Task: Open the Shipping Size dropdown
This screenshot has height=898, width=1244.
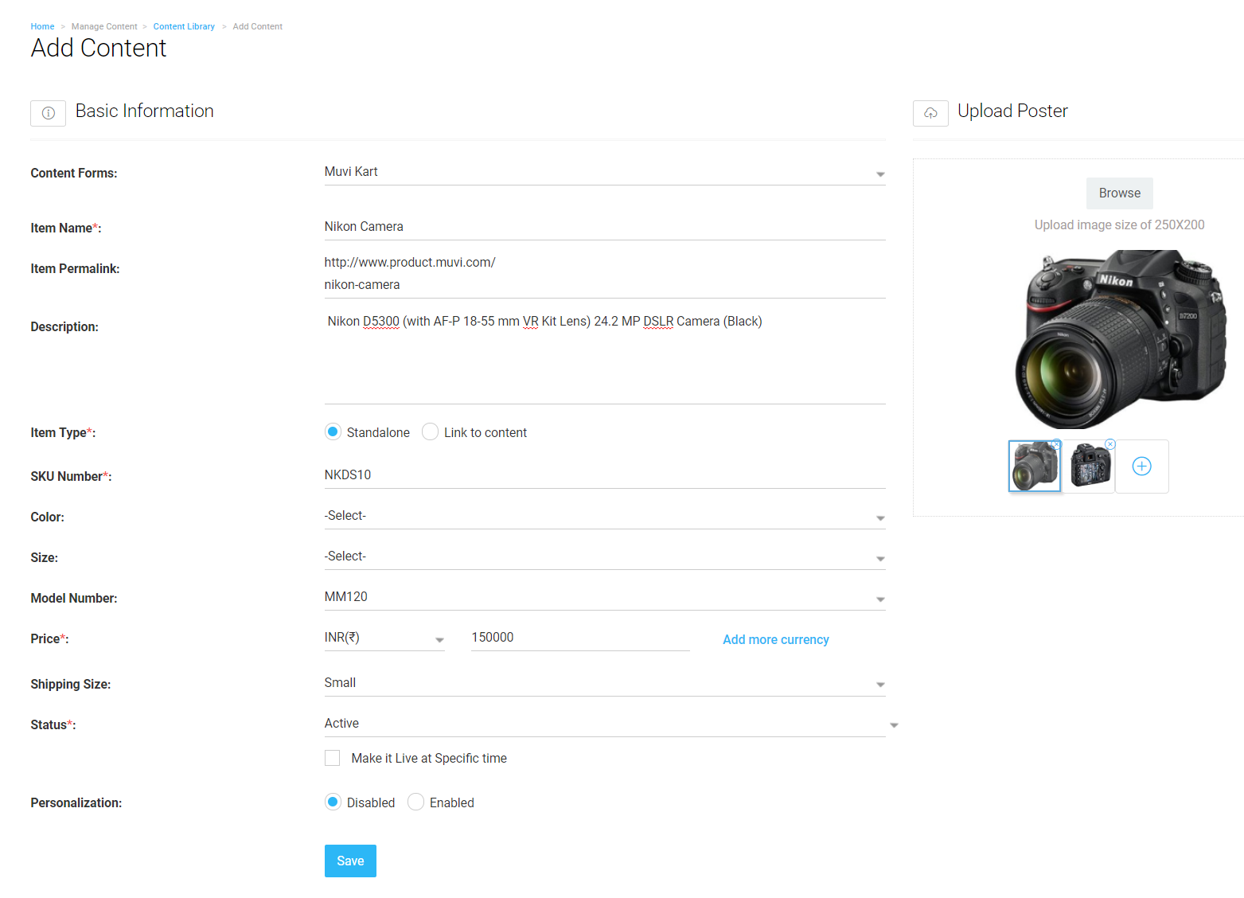Action: click(605, 683)
